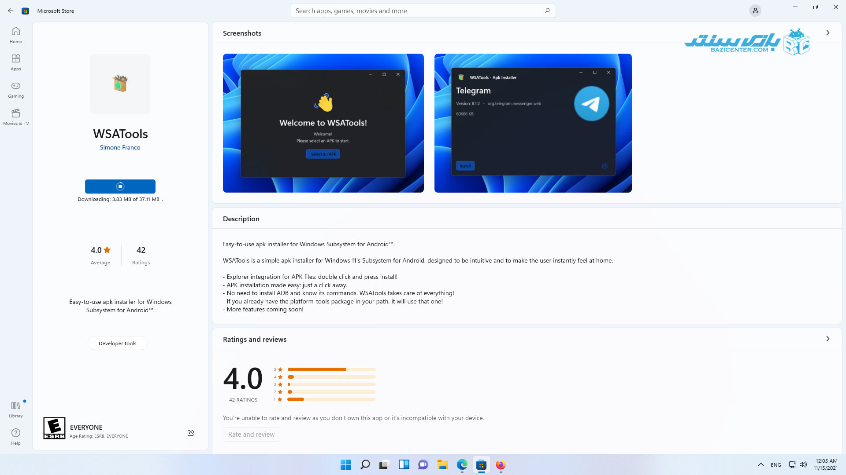Screen dimensions: 846x475
Task: Open the Apps section in sidebar
Action: tap(16, 62)
